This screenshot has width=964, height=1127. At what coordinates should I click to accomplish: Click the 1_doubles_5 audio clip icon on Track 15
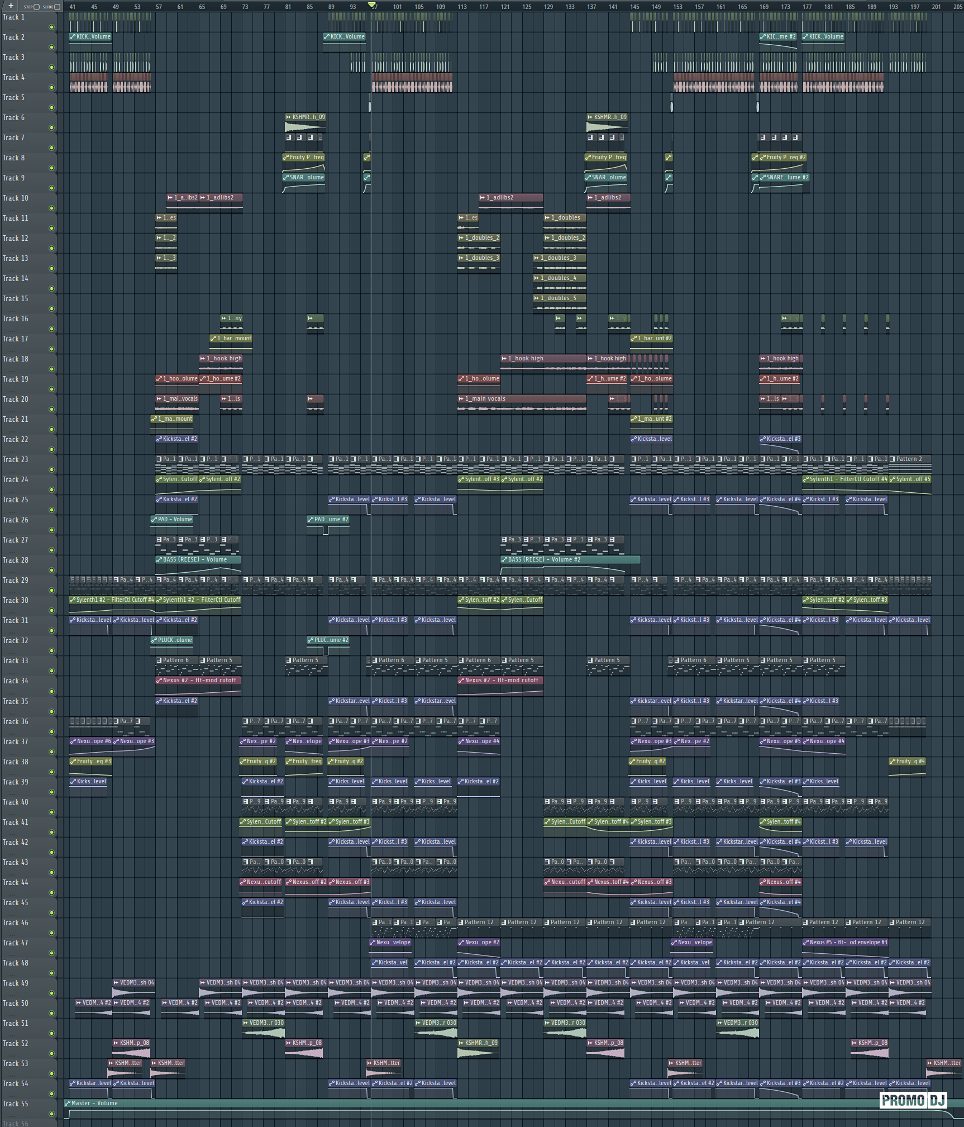[537, 298]
